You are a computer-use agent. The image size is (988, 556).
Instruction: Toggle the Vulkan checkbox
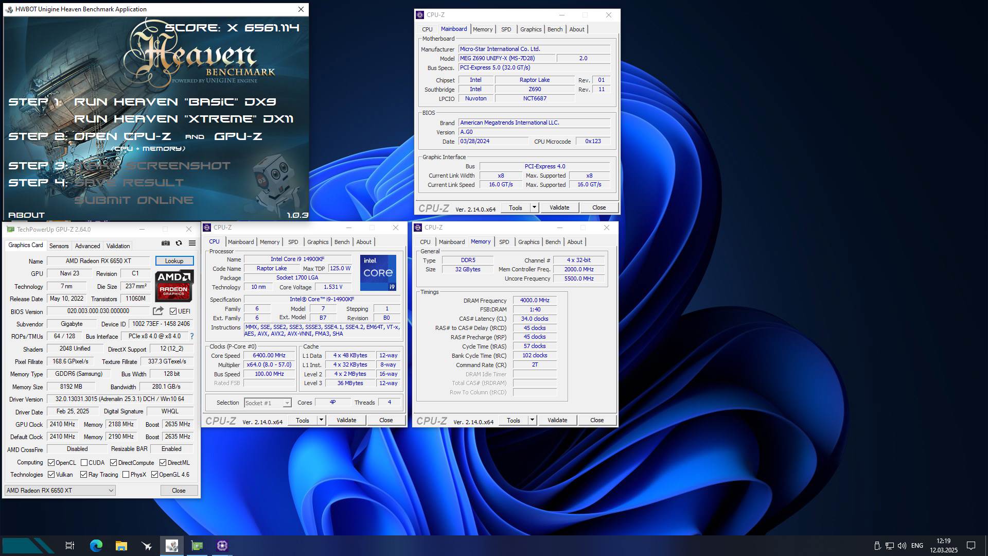51,475
